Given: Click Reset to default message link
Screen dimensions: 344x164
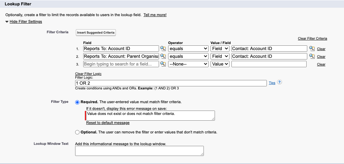Looking at the screenshot, I should (x=108, y=123).
